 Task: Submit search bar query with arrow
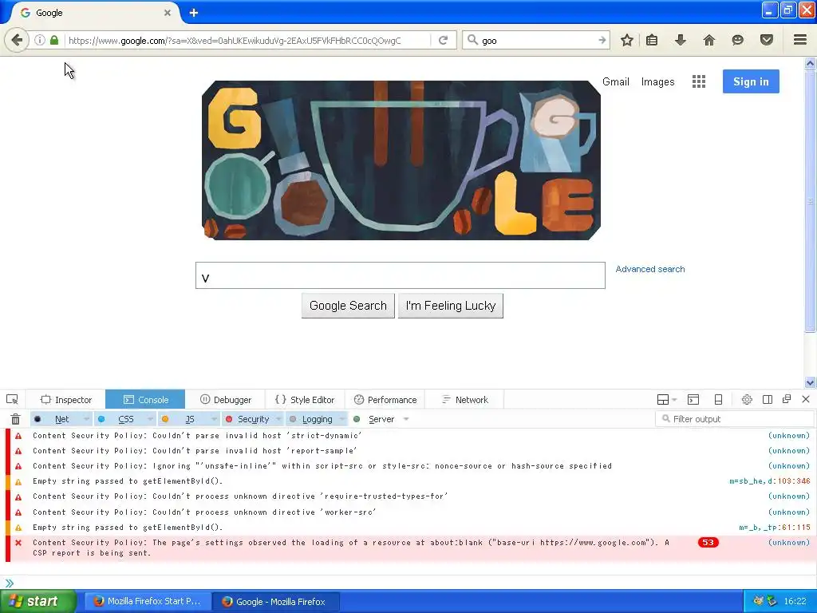pos(602,40)
